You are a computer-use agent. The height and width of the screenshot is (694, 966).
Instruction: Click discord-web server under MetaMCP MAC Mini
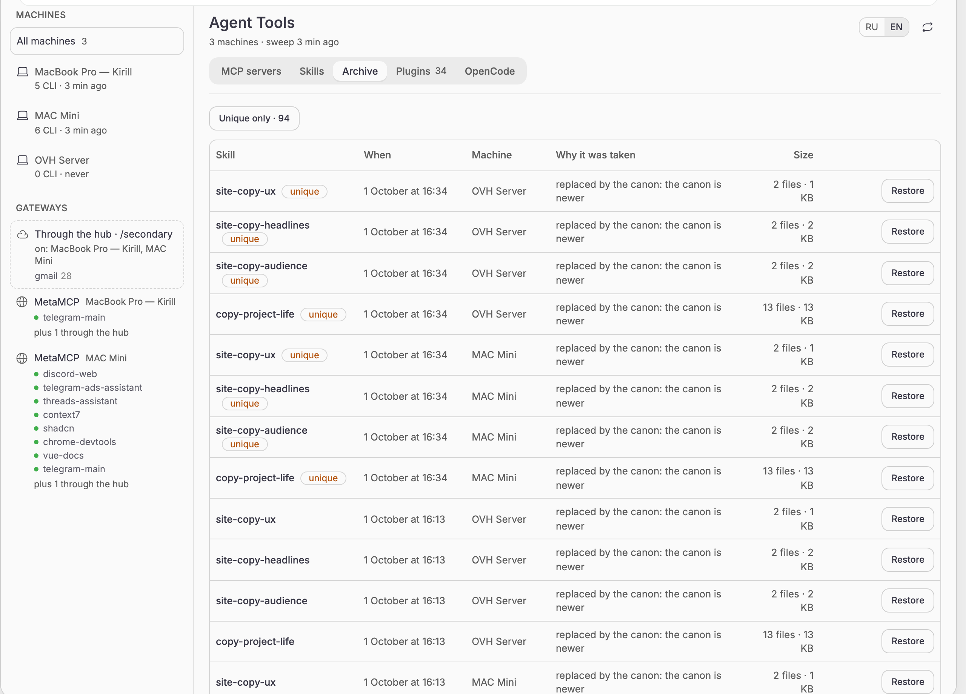70,374
